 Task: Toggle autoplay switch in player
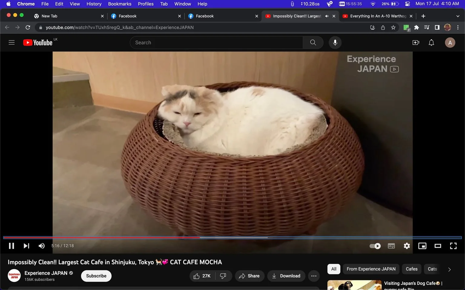(375, 246)
